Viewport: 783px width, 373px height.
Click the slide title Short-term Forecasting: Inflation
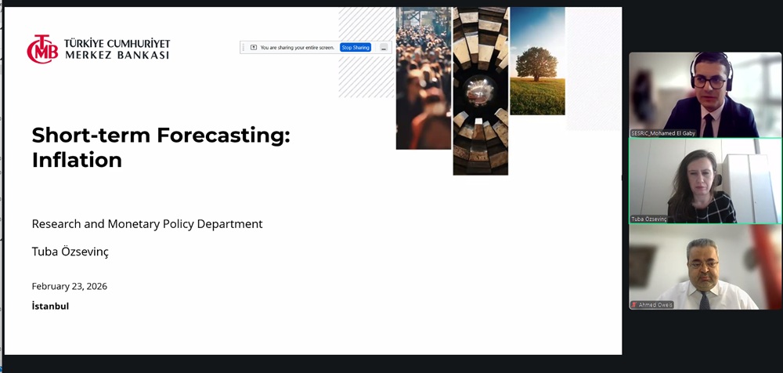point(161,147)
